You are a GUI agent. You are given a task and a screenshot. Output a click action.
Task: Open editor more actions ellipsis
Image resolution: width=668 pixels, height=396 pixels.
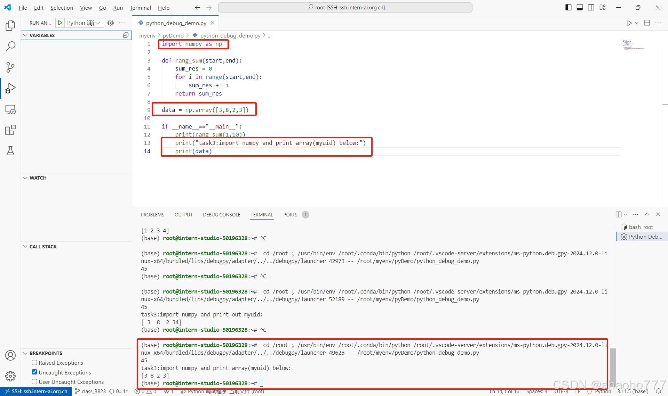pyautogui.click(x=658, y=23)
